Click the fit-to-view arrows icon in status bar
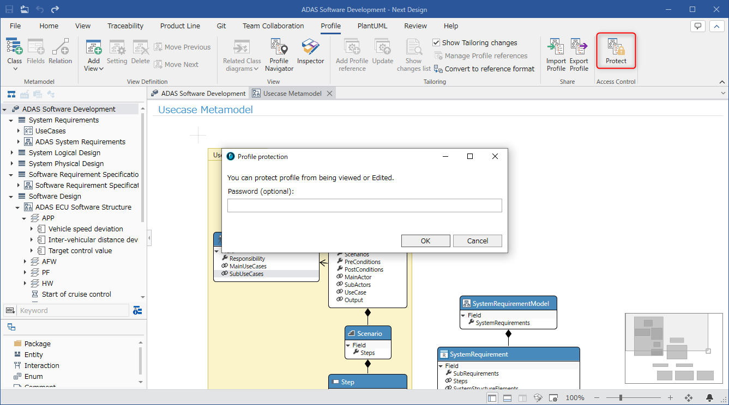The image size is (729, 405). (x=688, y=398)
